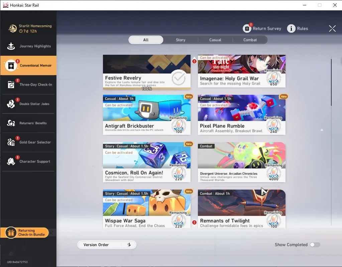Click the Return Survey clipboard icon

(x=247, y=28)
